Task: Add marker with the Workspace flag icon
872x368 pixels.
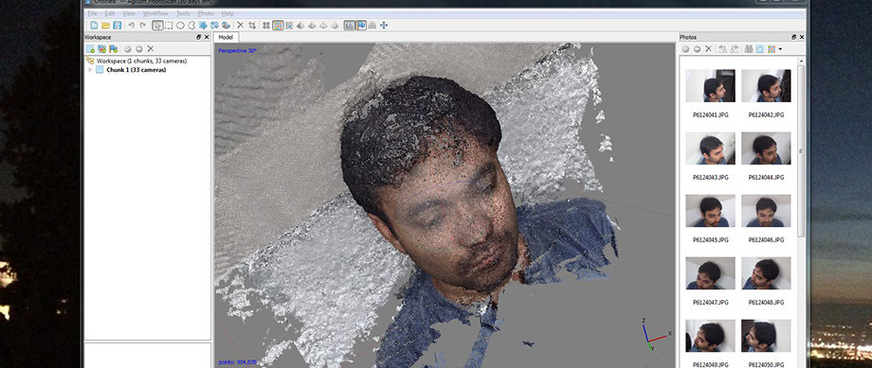Action: point(114,49)
